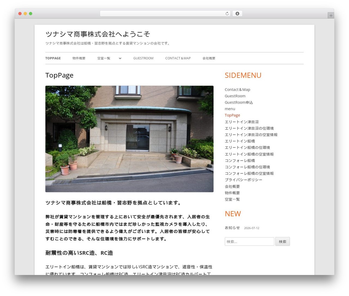Viewport: 349px width, 296px height.
Task: Select 空室一覧 in the navigation bar
Action: pos(104,58)
